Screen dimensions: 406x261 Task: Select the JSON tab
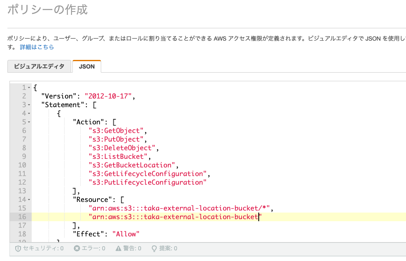click(87, 66)
